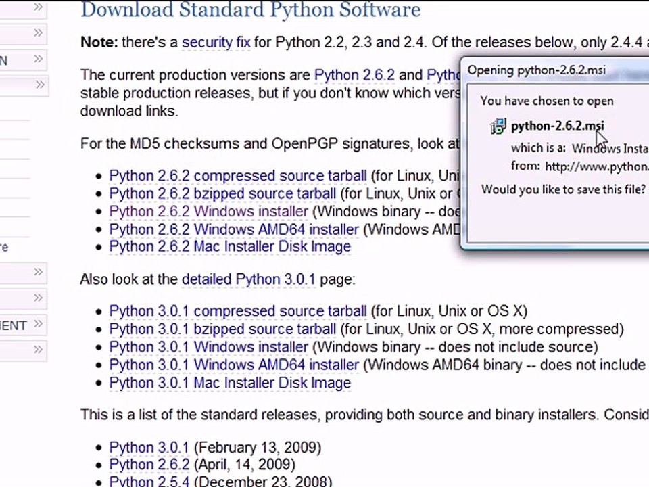This screenshot has width=649, height=487.
Task: Get the Python 2.6.2 Mac Installer Disk Image
Action: pyautogui.click(x=230, y=246)
